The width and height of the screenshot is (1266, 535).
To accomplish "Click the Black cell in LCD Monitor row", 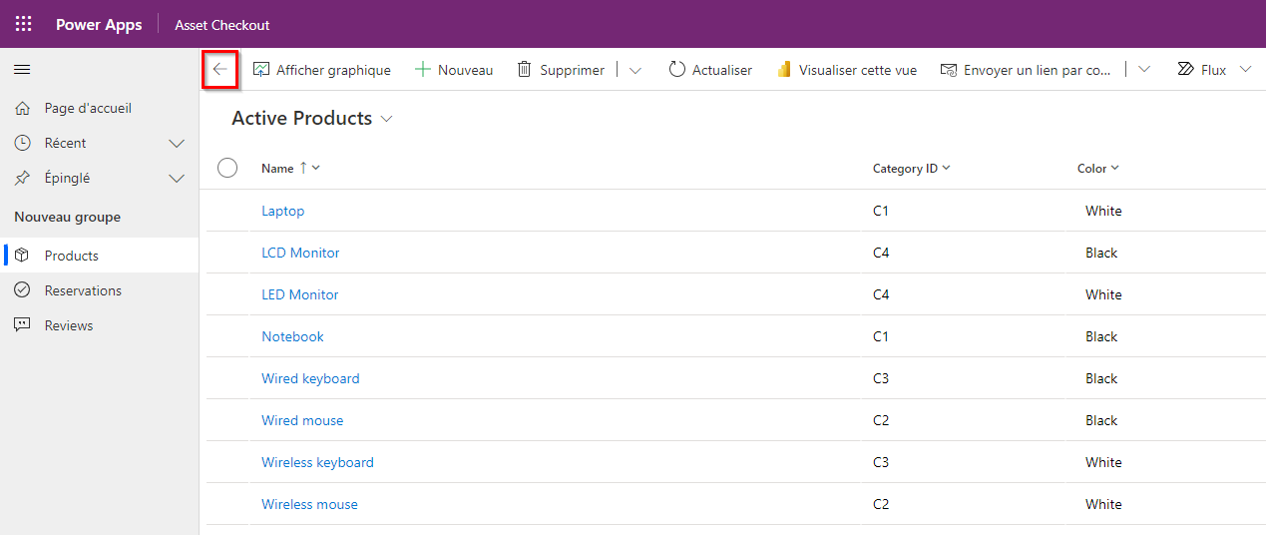I will coord(1101,253).
